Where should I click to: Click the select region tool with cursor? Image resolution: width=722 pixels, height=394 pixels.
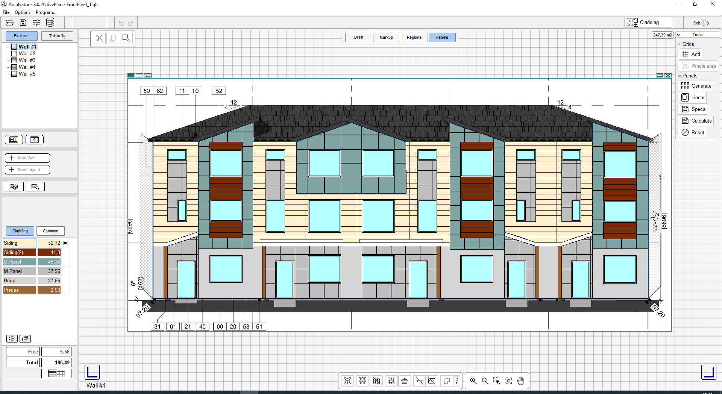[x=126, y=38]
